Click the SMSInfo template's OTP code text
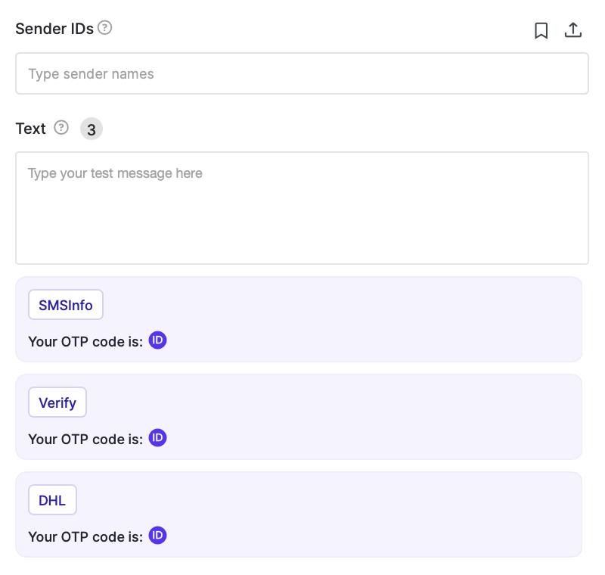 click(x=85, y=341)
